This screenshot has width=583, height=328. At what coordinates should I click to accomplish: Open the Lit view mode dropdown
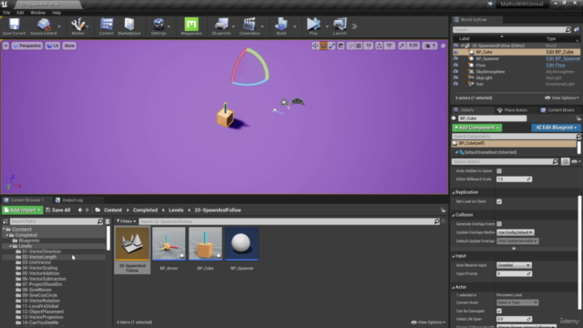coord(53,46)
